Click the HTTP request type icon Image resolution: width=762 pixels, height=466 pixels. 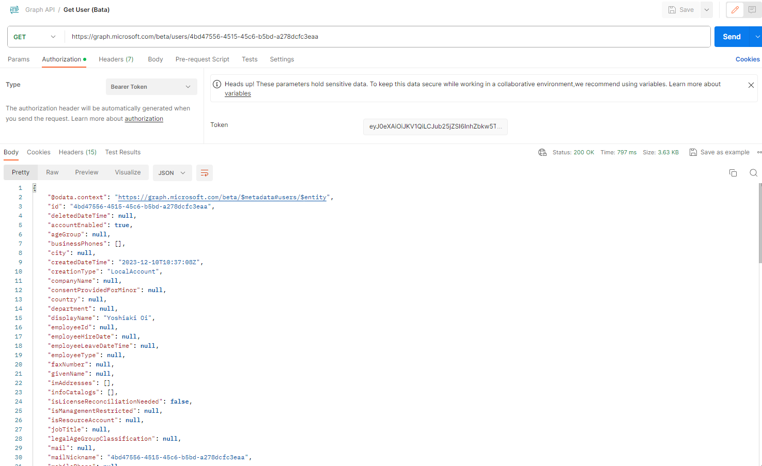coord(14,10)
